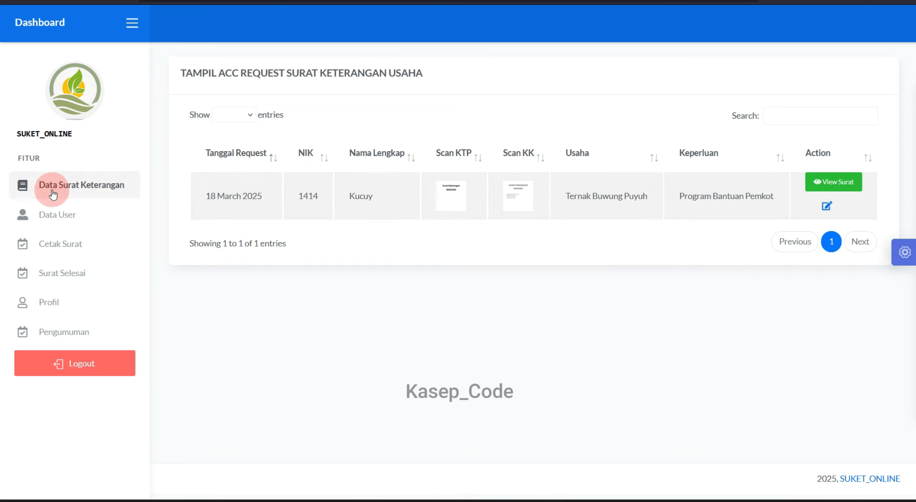The width and height of the screenshot is (916, 502).
Task: Click the blue edit pencil icon in Kucuy row
Action: pyautogui.click(x=827, y=206)
